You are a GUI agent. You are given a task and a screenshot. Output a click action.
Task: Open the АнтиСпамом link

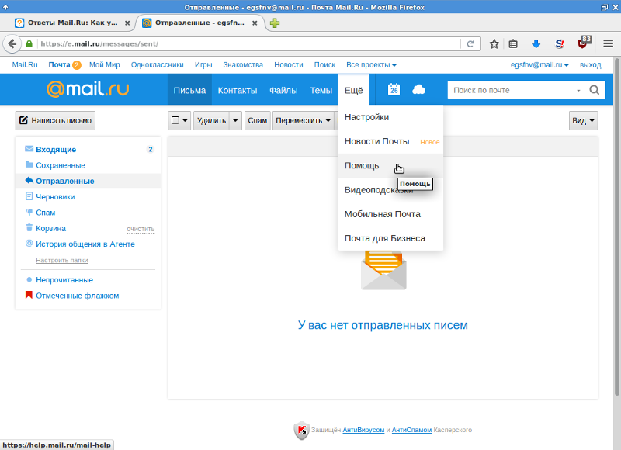point(411,430)
